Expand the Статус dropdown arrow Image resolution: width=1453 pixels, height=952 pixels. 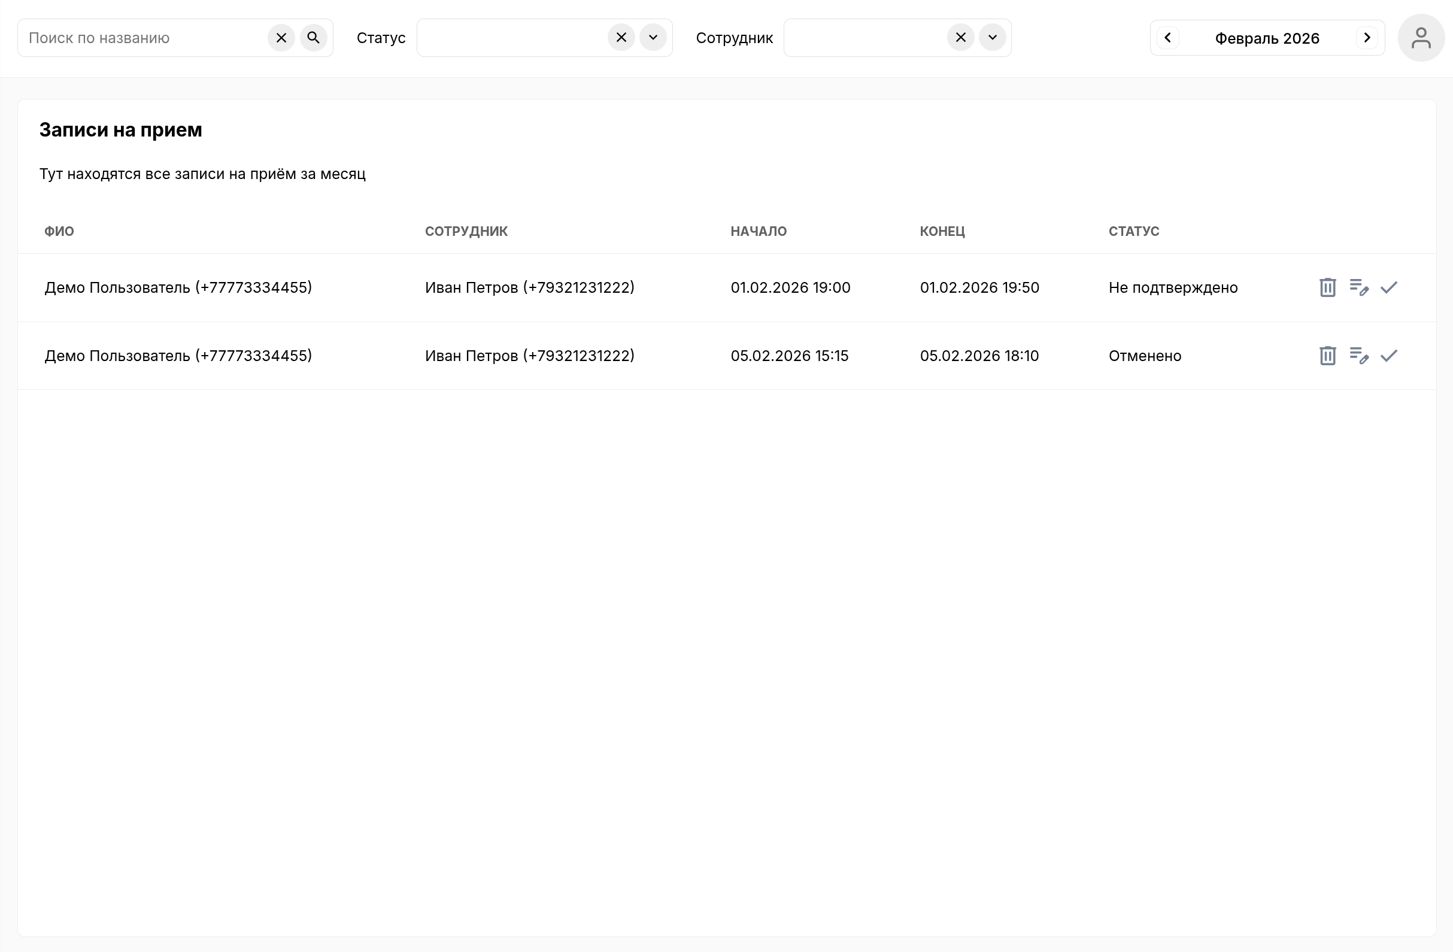653,38
